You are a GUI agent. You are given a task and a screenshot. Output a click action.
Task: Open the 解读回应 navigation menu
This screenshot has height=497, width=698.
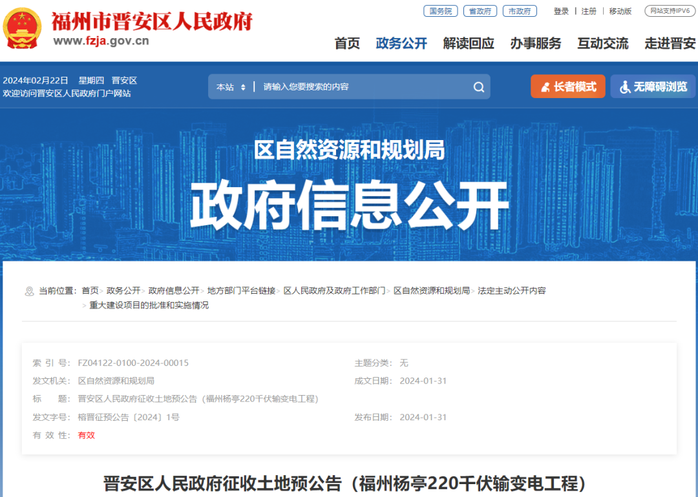click(469, 44)
